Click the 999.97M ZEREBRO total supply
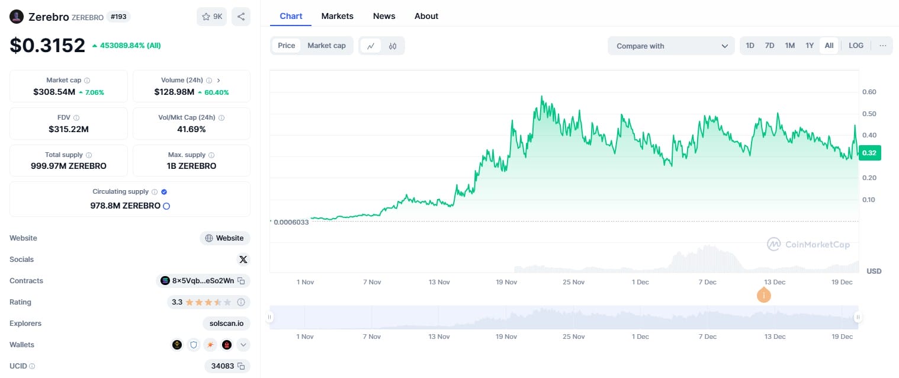This screenshot has width=899, height=378. pyautogui.click(x=69, y=166)
